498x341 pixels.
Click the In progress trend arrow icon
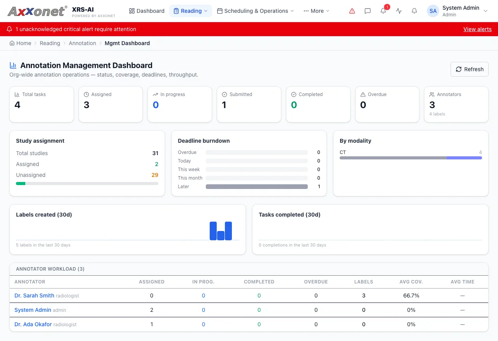click(x=155, y=94)
